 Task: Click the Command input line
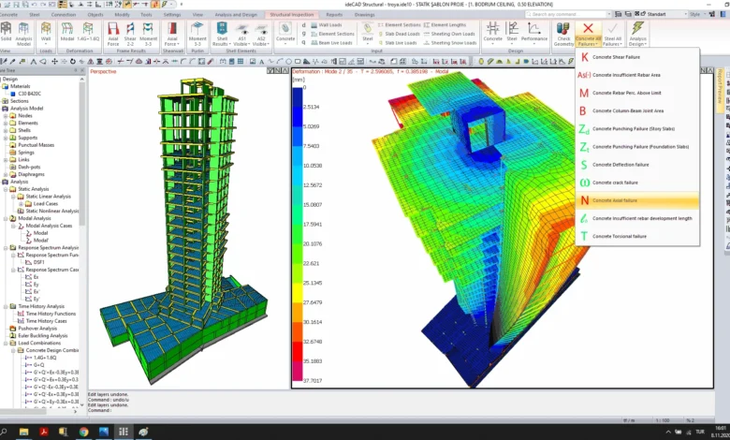401,411
